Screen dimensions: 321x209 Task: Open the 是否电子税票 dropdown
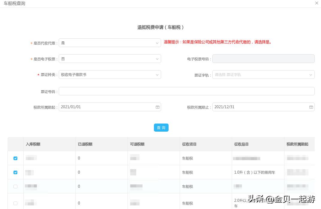(110, 58)
